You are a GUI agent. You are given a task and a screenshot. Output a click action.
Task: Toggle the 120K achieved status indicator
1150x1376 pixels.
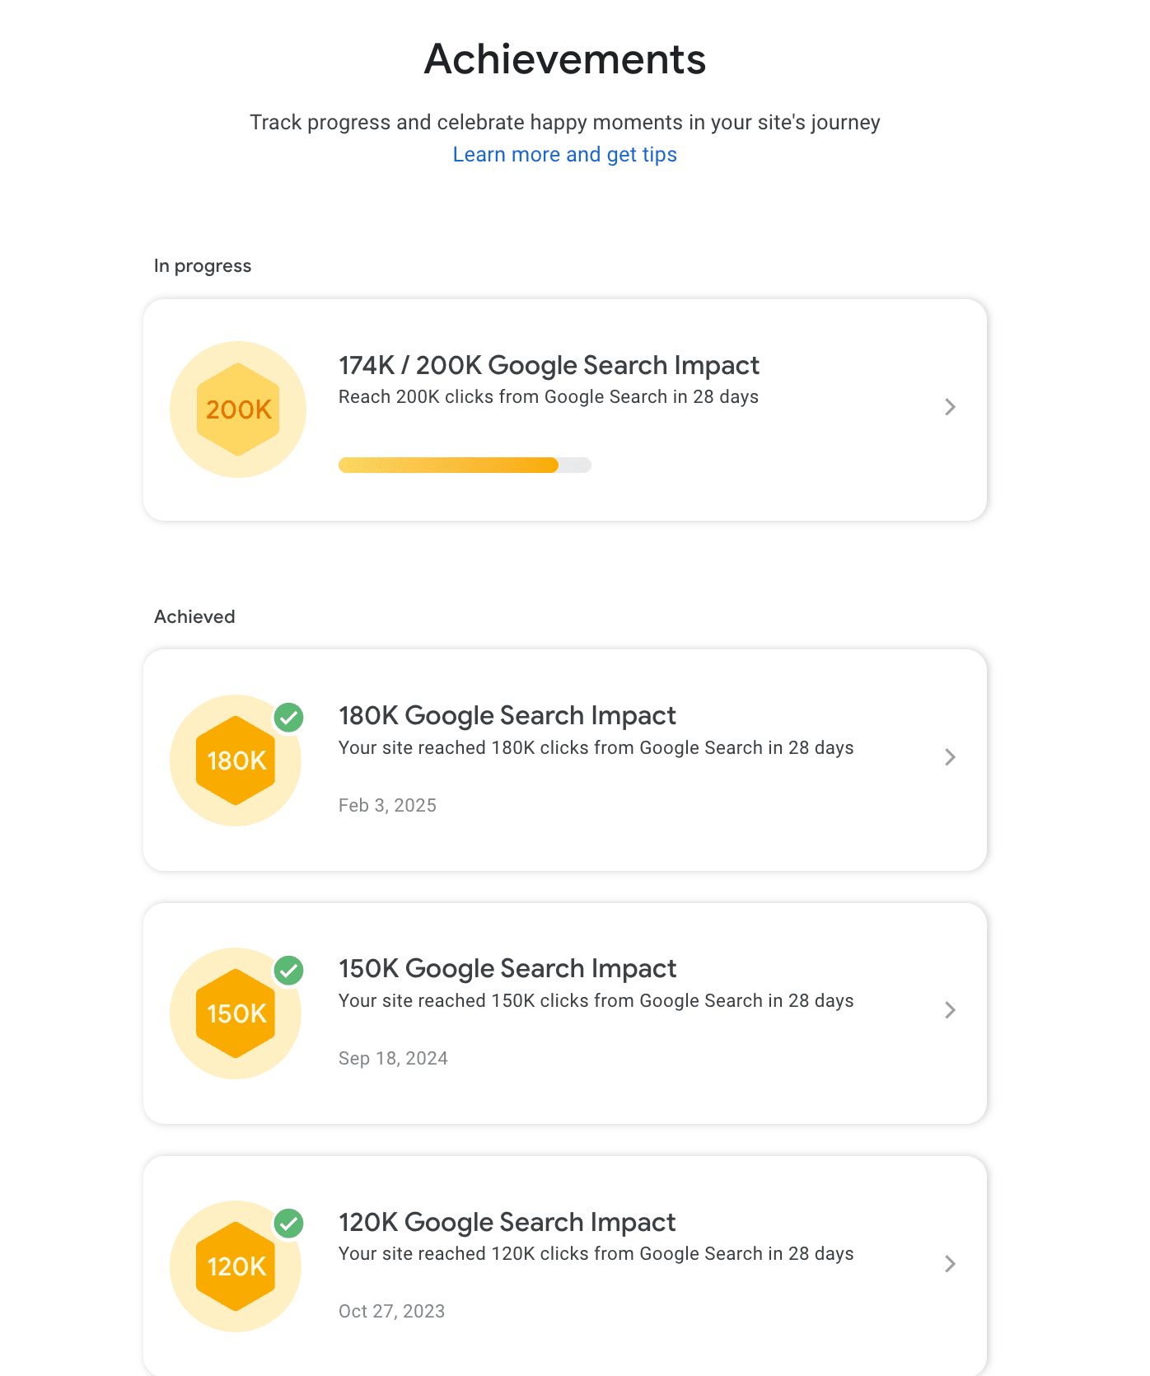click(288, 1224)
